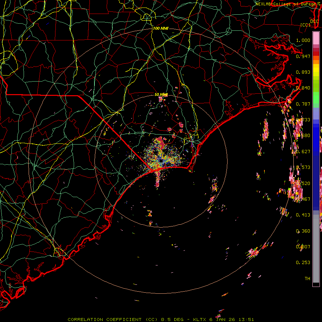322x322 pixels.
Task: Click the TH label on the legend
Action: (x=307, y=278)
